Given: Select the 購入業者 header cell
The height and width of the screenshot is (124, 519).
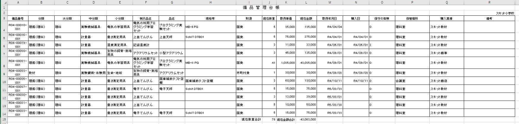Looking at the screenshot, I should (x=446, y=18).
